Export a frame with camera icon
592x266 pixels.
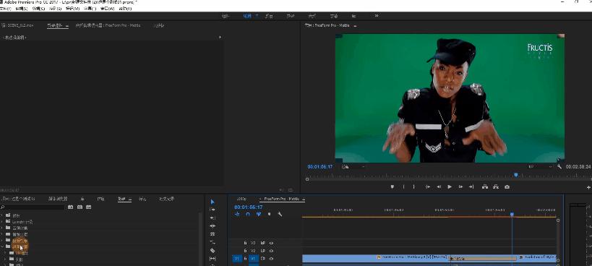tap(507, 186)
